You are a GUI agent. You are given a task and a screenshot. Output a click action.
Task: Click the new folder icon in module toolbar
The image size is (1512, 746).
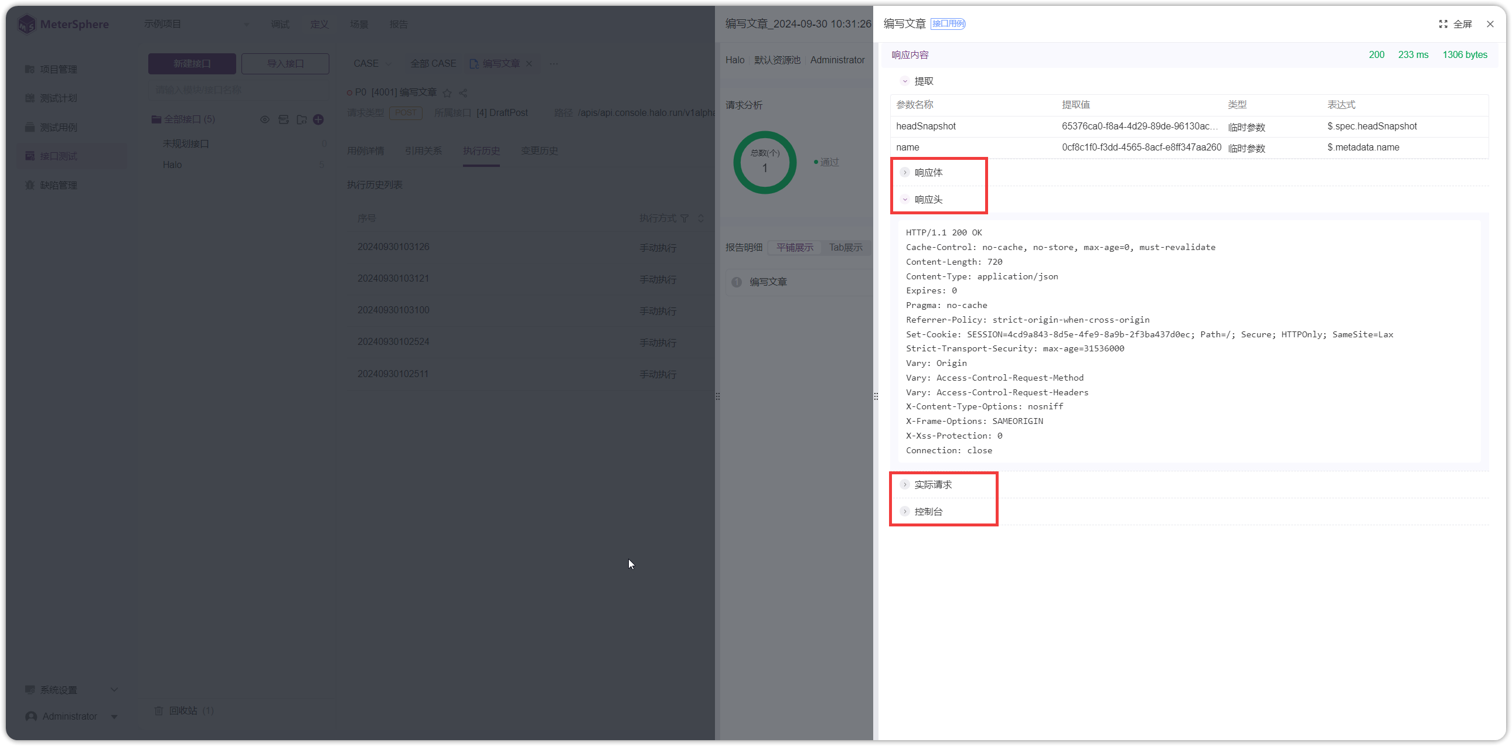pyautogui.click(x=302, y=119)
